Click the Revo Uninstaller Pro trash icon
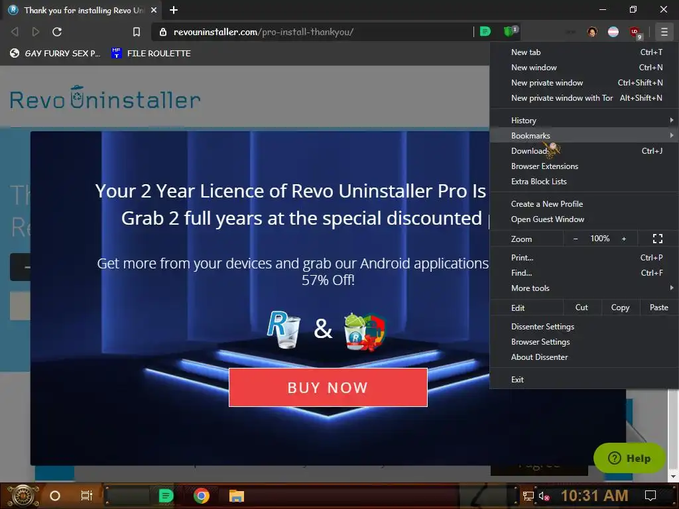The height and width of the screenshot is (509, 679). tap(284, 329)
